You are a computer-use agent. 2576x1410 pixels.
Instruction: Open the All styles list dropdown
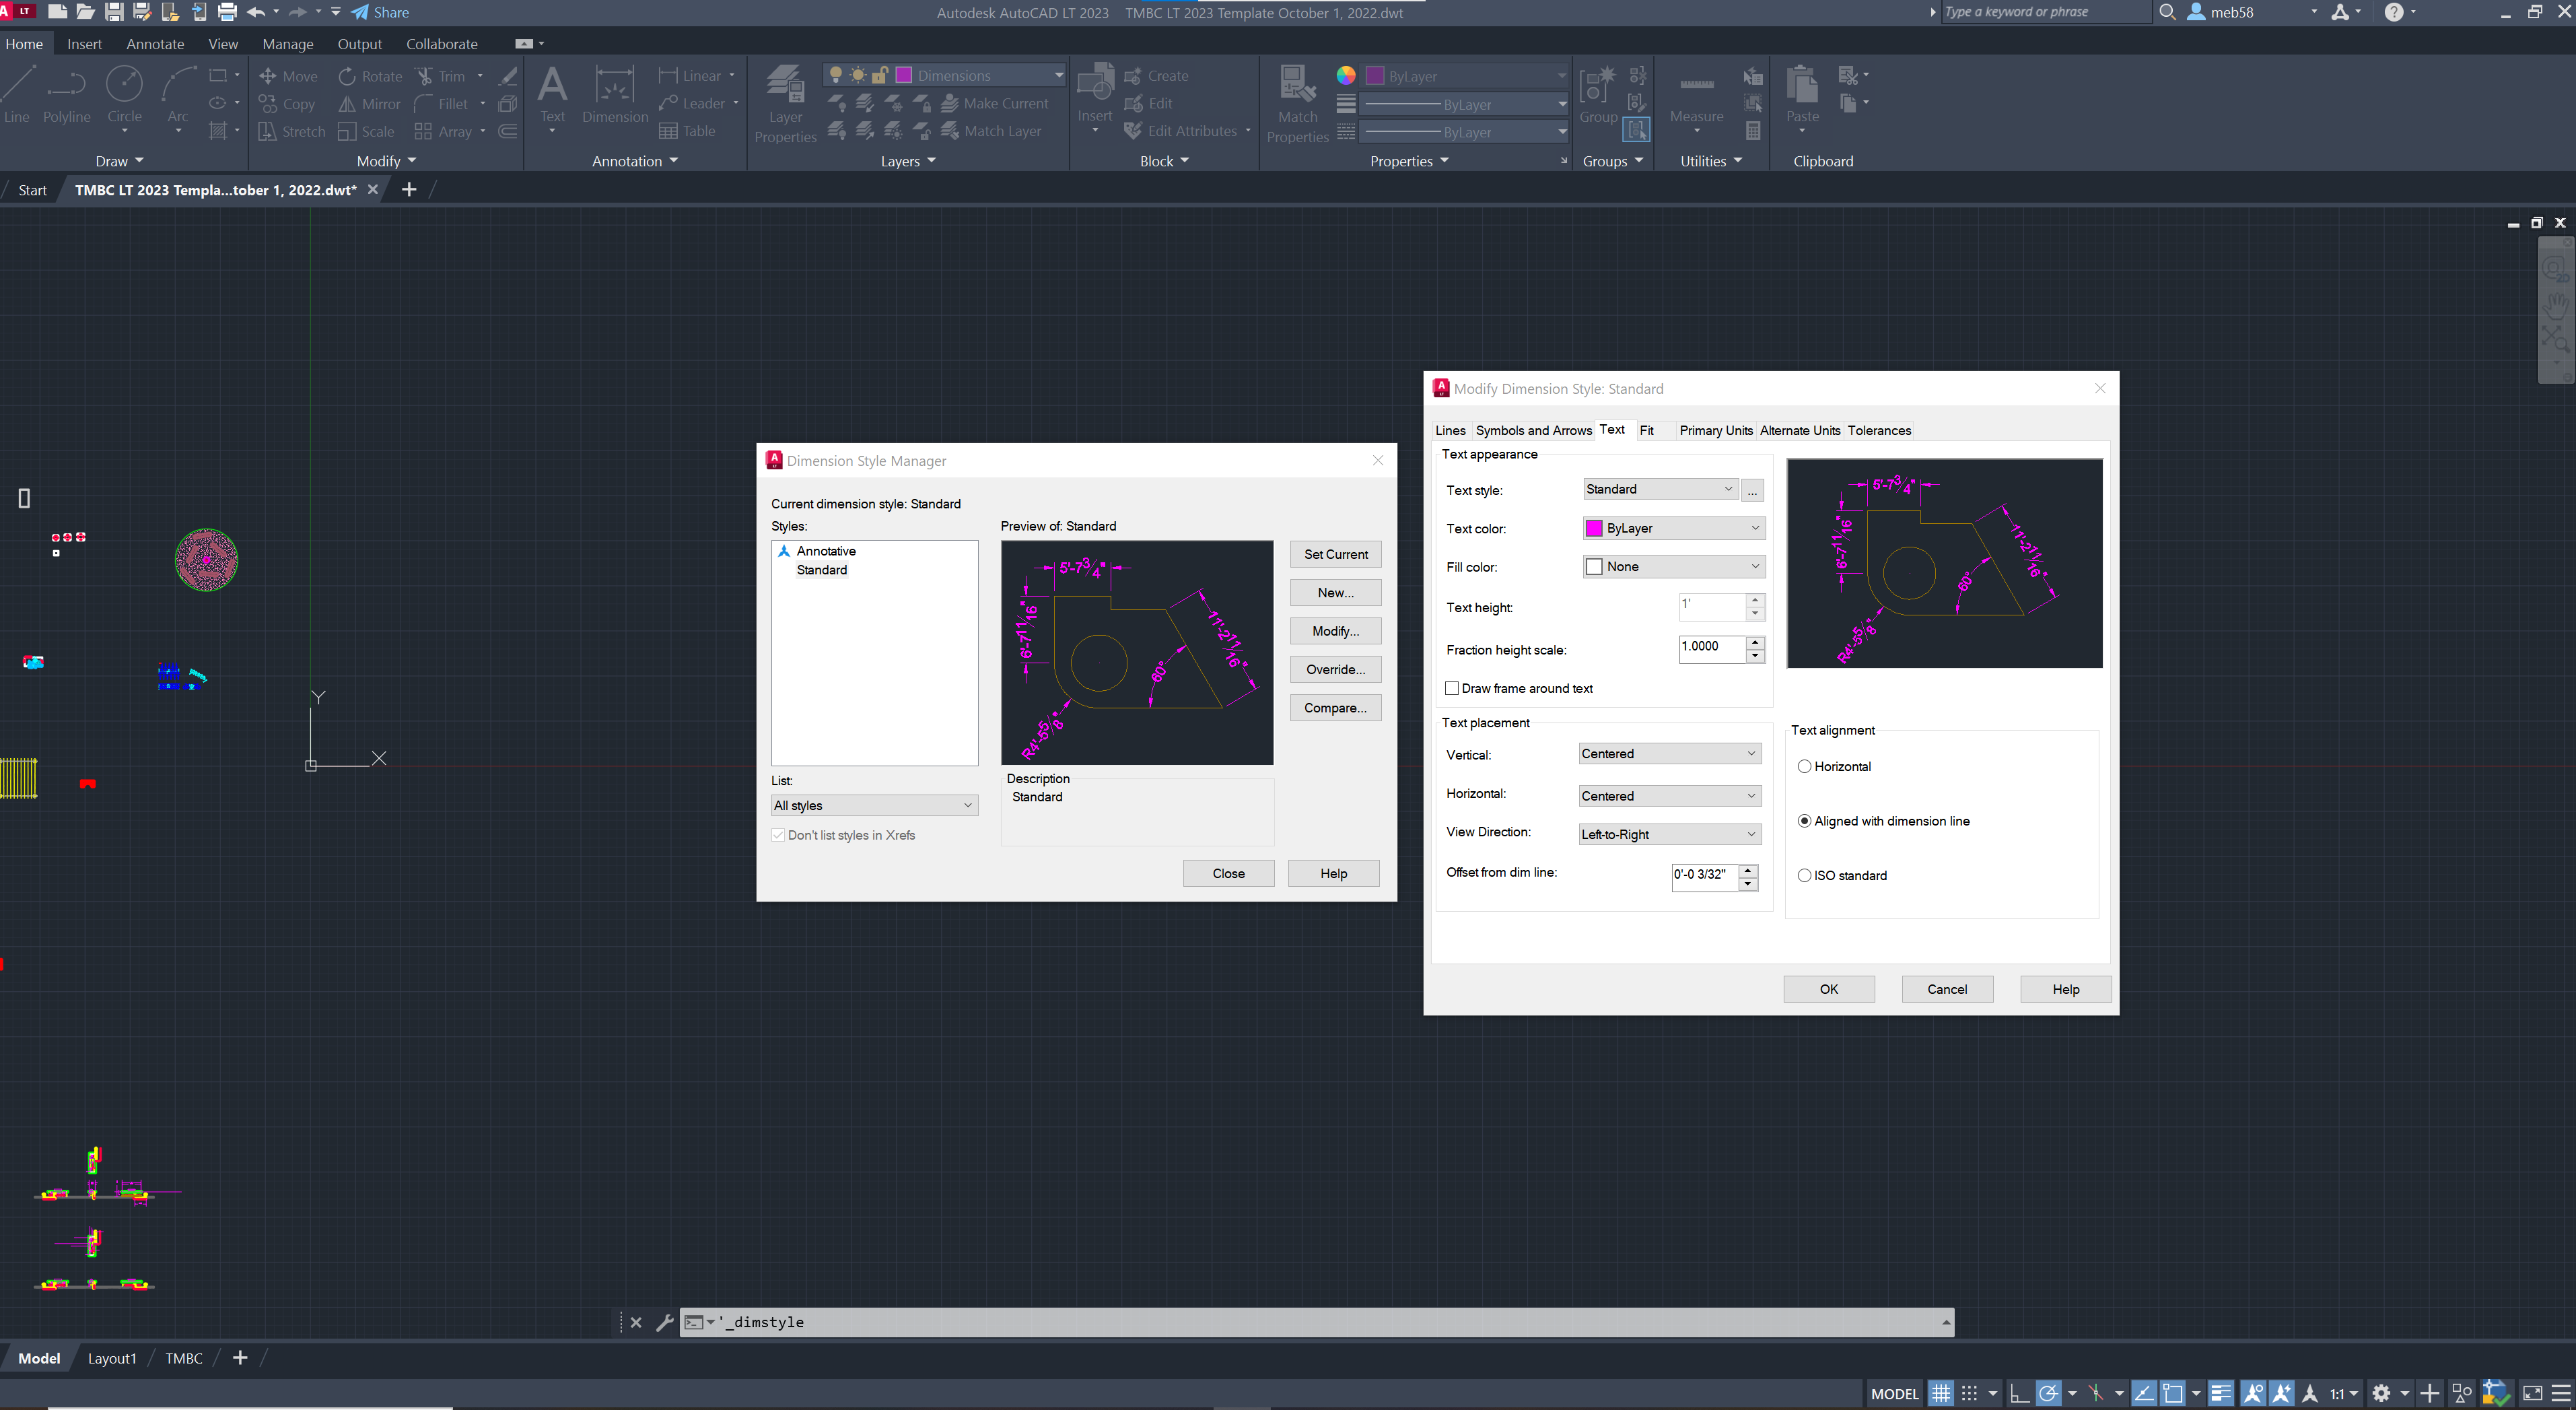coord(966,805)
